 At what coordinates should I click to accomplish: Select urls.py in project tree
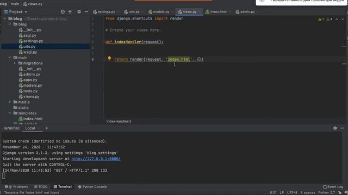29,47
